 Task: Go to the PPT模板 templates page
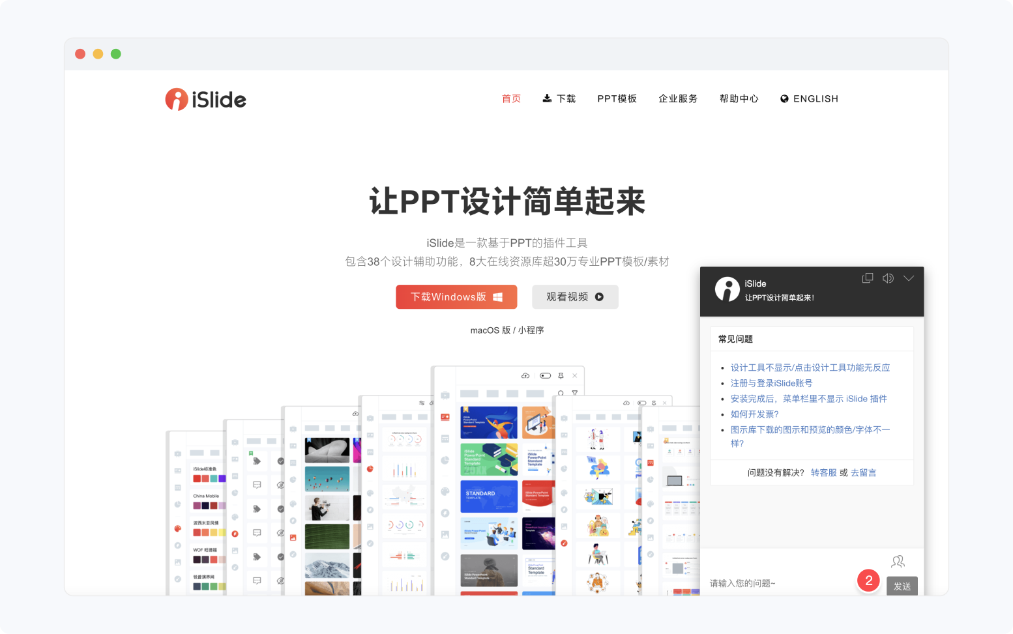pyautogui.click(x=617, y=99)
